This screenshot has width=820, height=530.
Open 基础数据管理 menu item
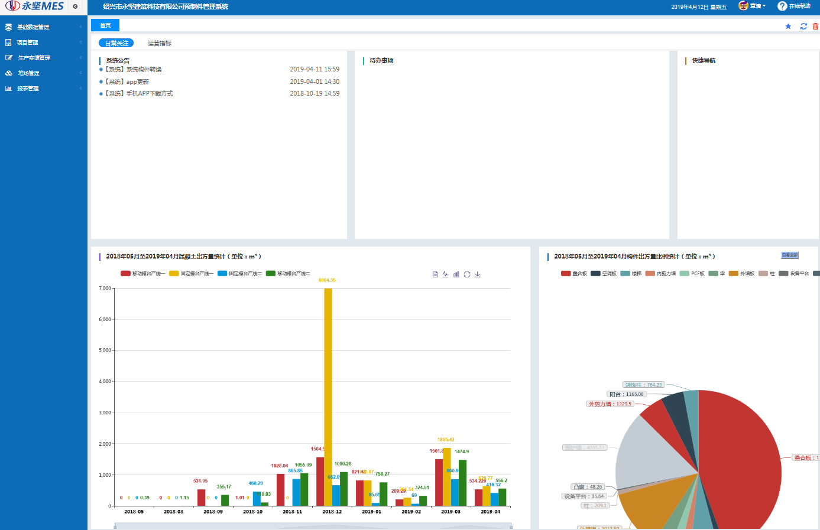tap(44, 27)
